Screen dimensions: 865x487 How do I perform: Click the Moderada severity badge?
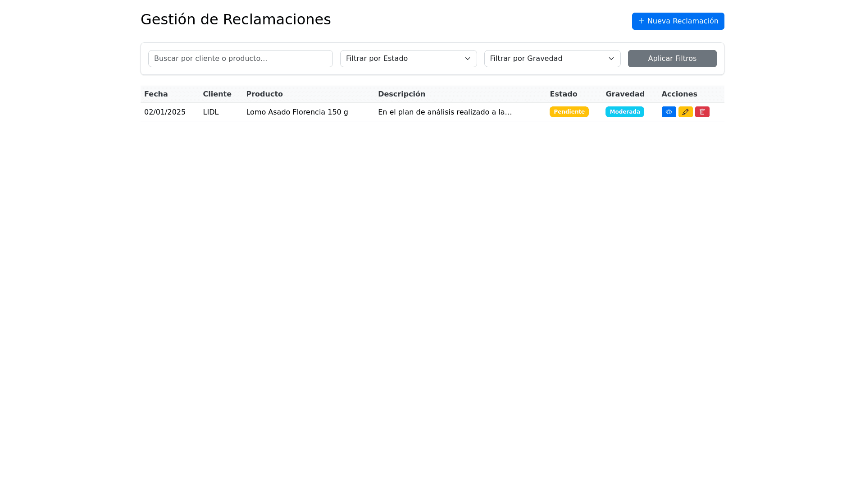pyautogui.click(x=624, y=112)
